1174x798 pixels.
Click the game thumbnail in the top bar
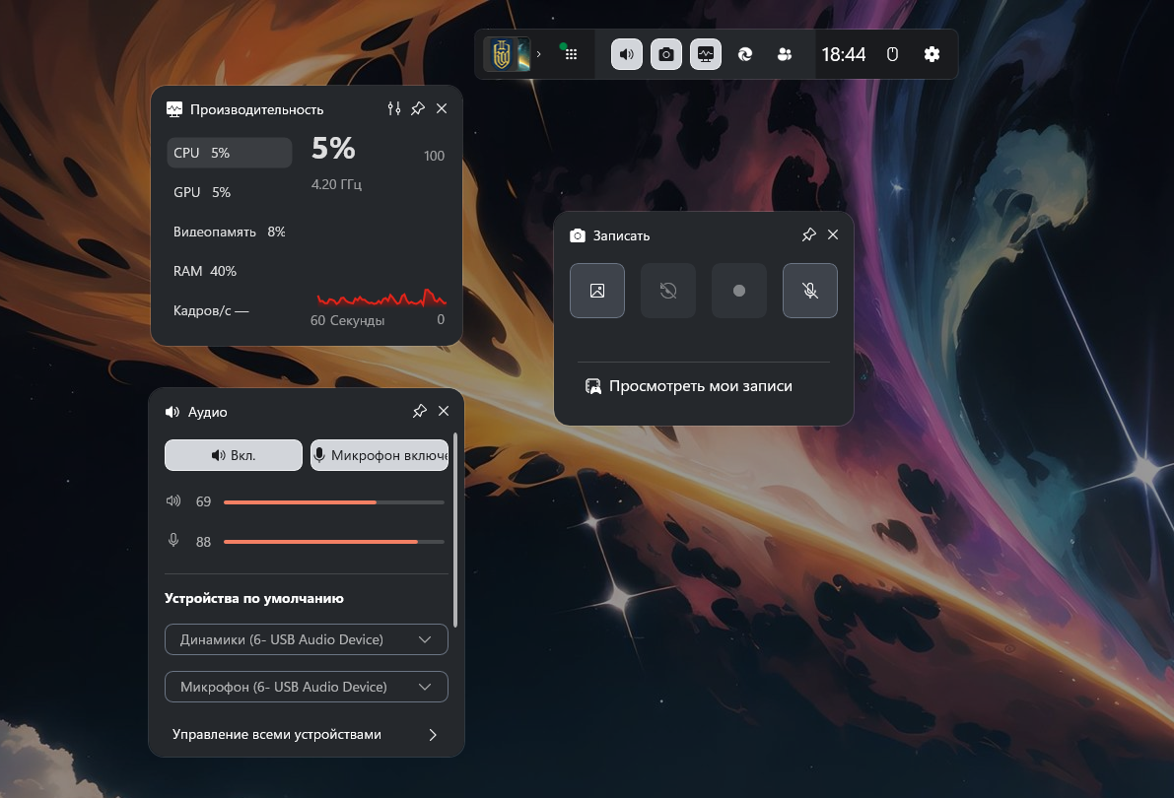click(507, 54)
